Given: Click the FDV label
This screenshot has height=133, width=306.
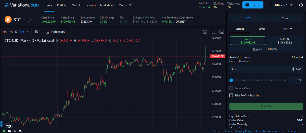Looking at the screenshot, I should point(122,18).
